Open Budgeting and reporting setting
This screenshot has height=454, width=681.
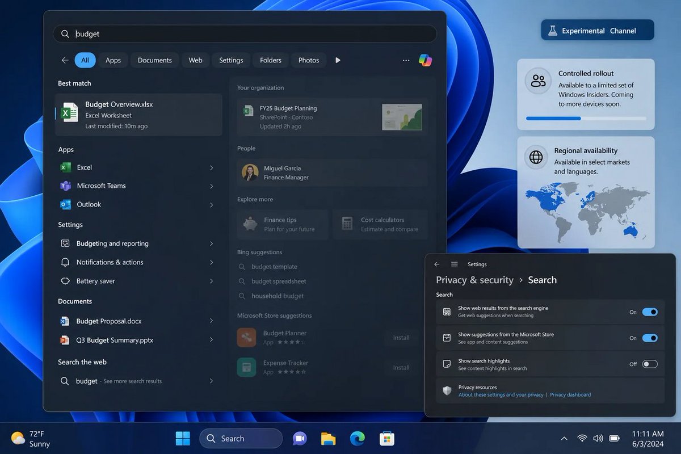[x=137, y=243]
